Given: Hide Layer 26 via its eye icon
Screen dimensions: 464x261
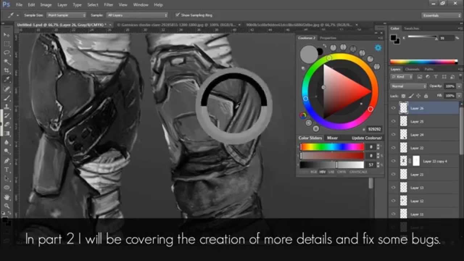Looking at the screenshot, I should [394, 108].
